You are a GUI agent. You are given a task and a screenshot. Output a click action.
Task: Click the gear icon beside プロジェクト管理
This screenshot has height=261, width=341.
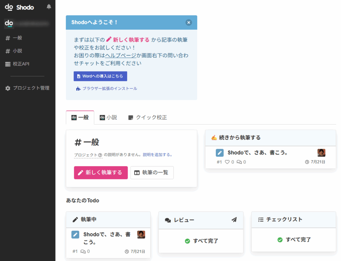tap(8, 88)
